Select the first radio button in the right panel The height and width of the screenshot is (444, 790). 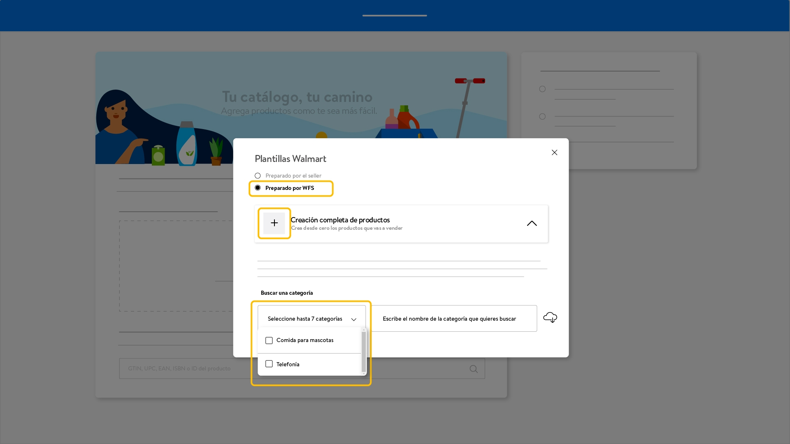[x=542, y=89]
